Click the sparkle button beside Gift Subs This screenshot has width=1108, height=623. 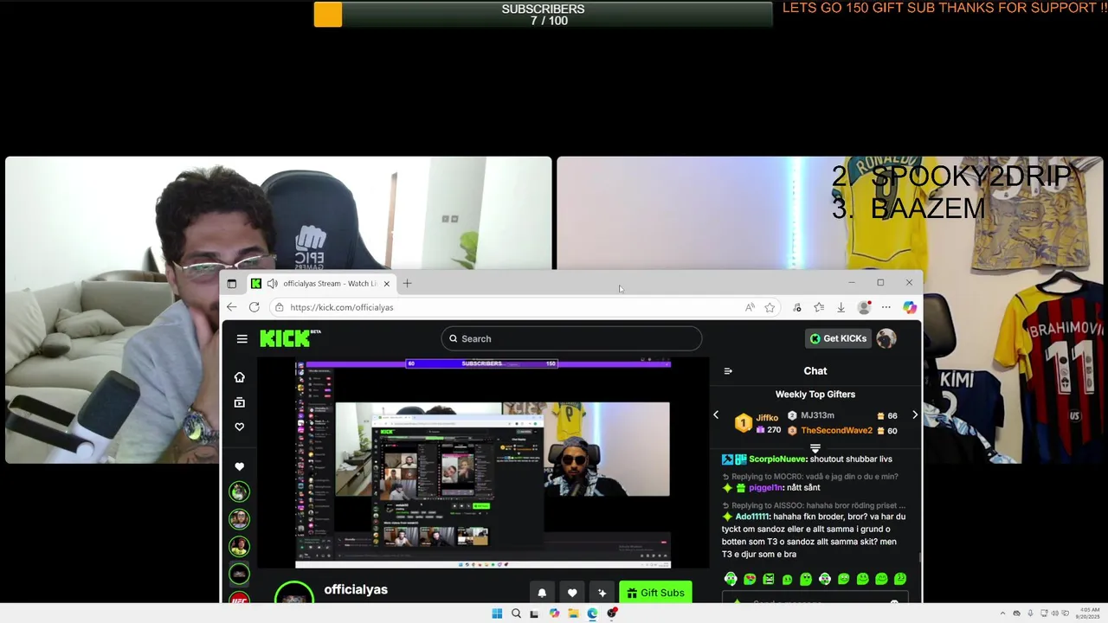[602, 593]
